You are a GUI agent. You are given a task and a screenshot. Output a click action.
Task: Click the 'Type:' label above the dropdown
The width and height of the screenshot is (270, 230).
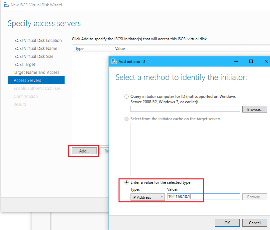pyautogui.click(x=135, y=189)
